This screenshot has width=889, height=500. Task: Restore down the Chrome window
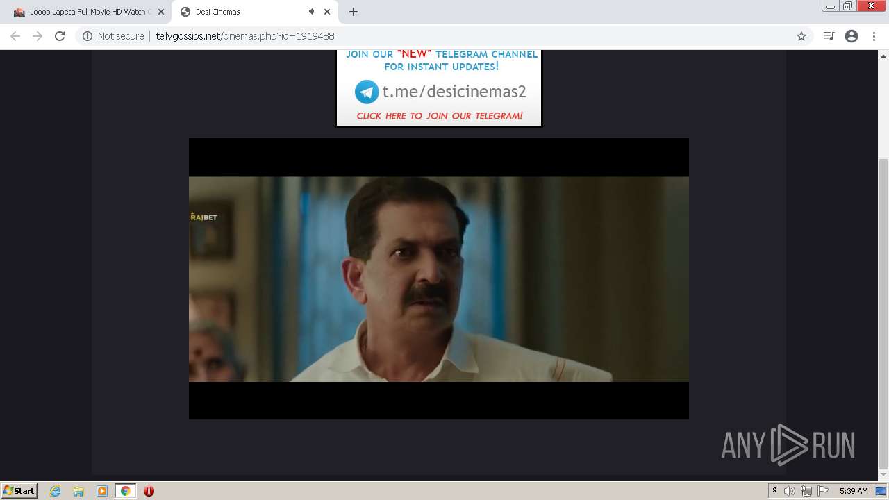(848, 6)
